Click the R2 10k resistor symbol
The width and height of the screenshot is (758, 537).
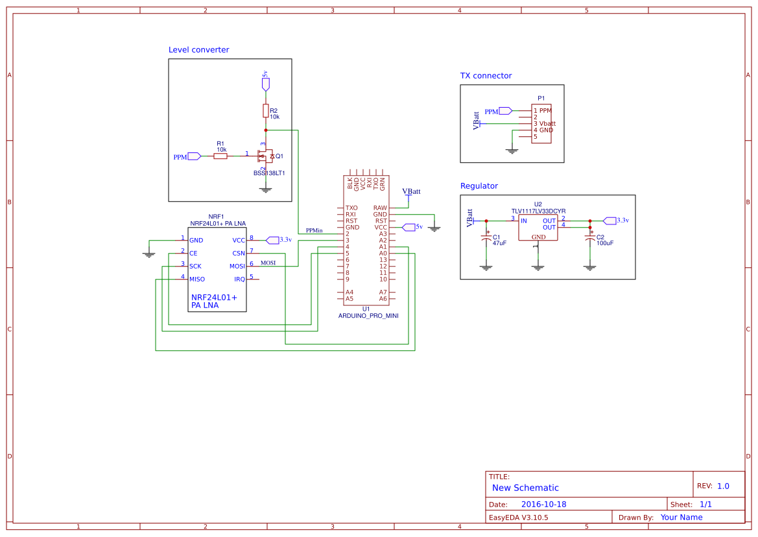click(266, 109)
